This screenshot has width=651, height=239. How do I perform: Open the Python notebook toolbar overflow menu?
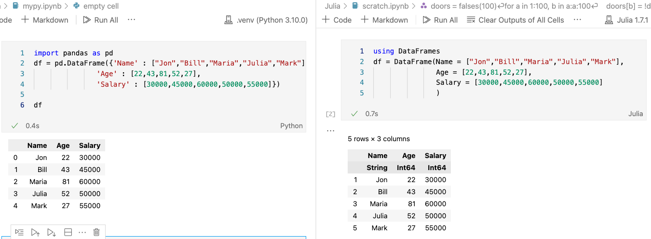131,20
